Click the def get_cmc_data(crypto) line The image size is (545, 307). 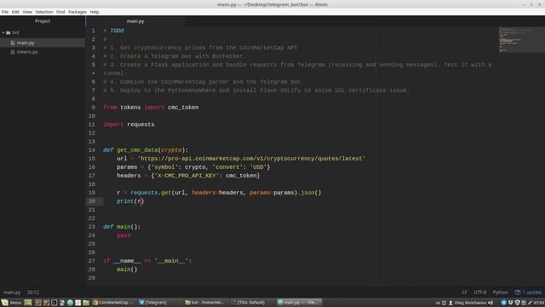point(146,150)
